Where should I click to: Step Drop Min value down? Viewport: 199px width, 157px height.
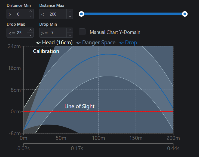tap(70, 35)
